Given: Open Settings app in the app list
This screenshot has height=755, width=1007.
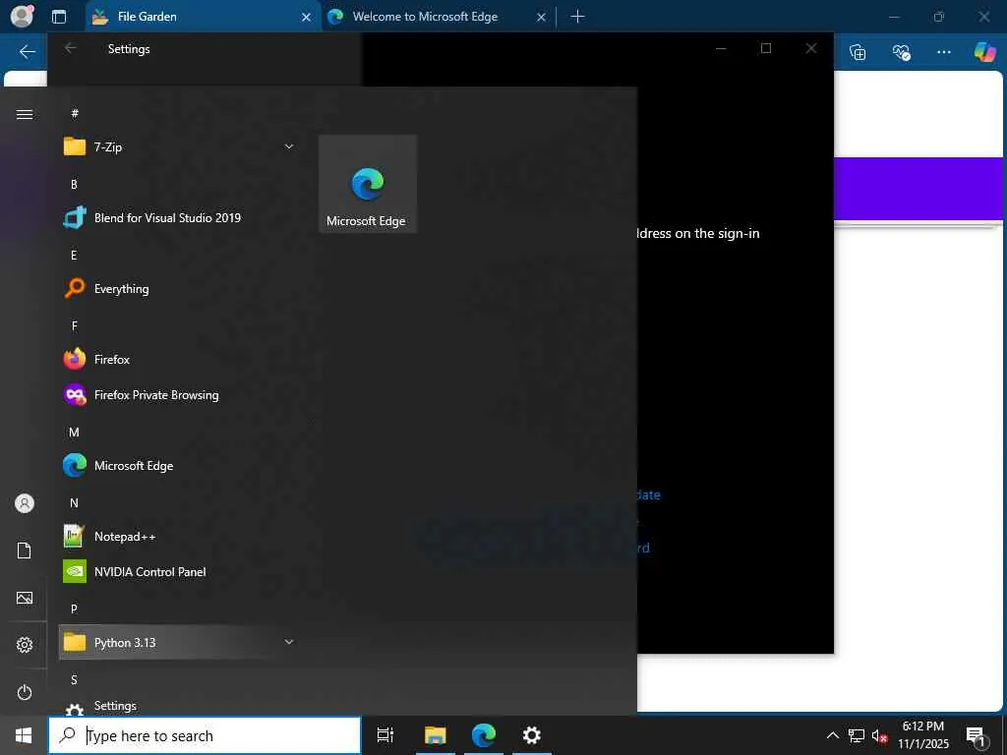Looking at the screenshot, I should point(180,706).
